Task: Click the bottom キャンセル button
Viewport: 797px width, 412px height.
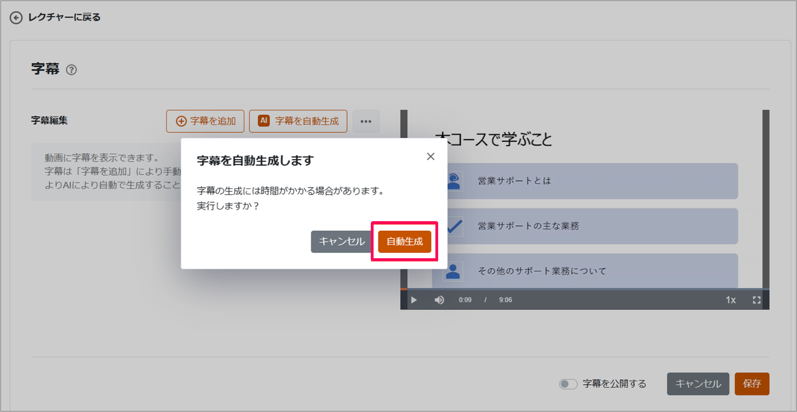Action: pyautogui.click(x=698, y=384)
